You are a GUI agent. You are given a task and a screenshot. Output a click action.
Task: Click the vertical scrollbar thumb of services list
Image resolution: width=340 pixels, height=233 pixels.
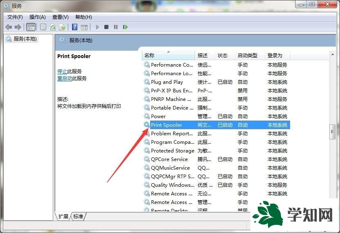[332, 132]
